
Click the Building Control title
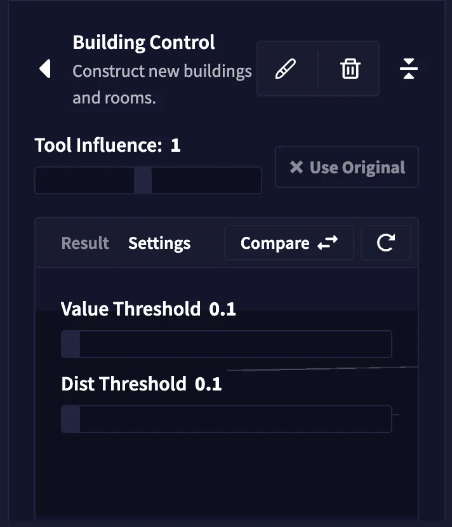(143, 43)
